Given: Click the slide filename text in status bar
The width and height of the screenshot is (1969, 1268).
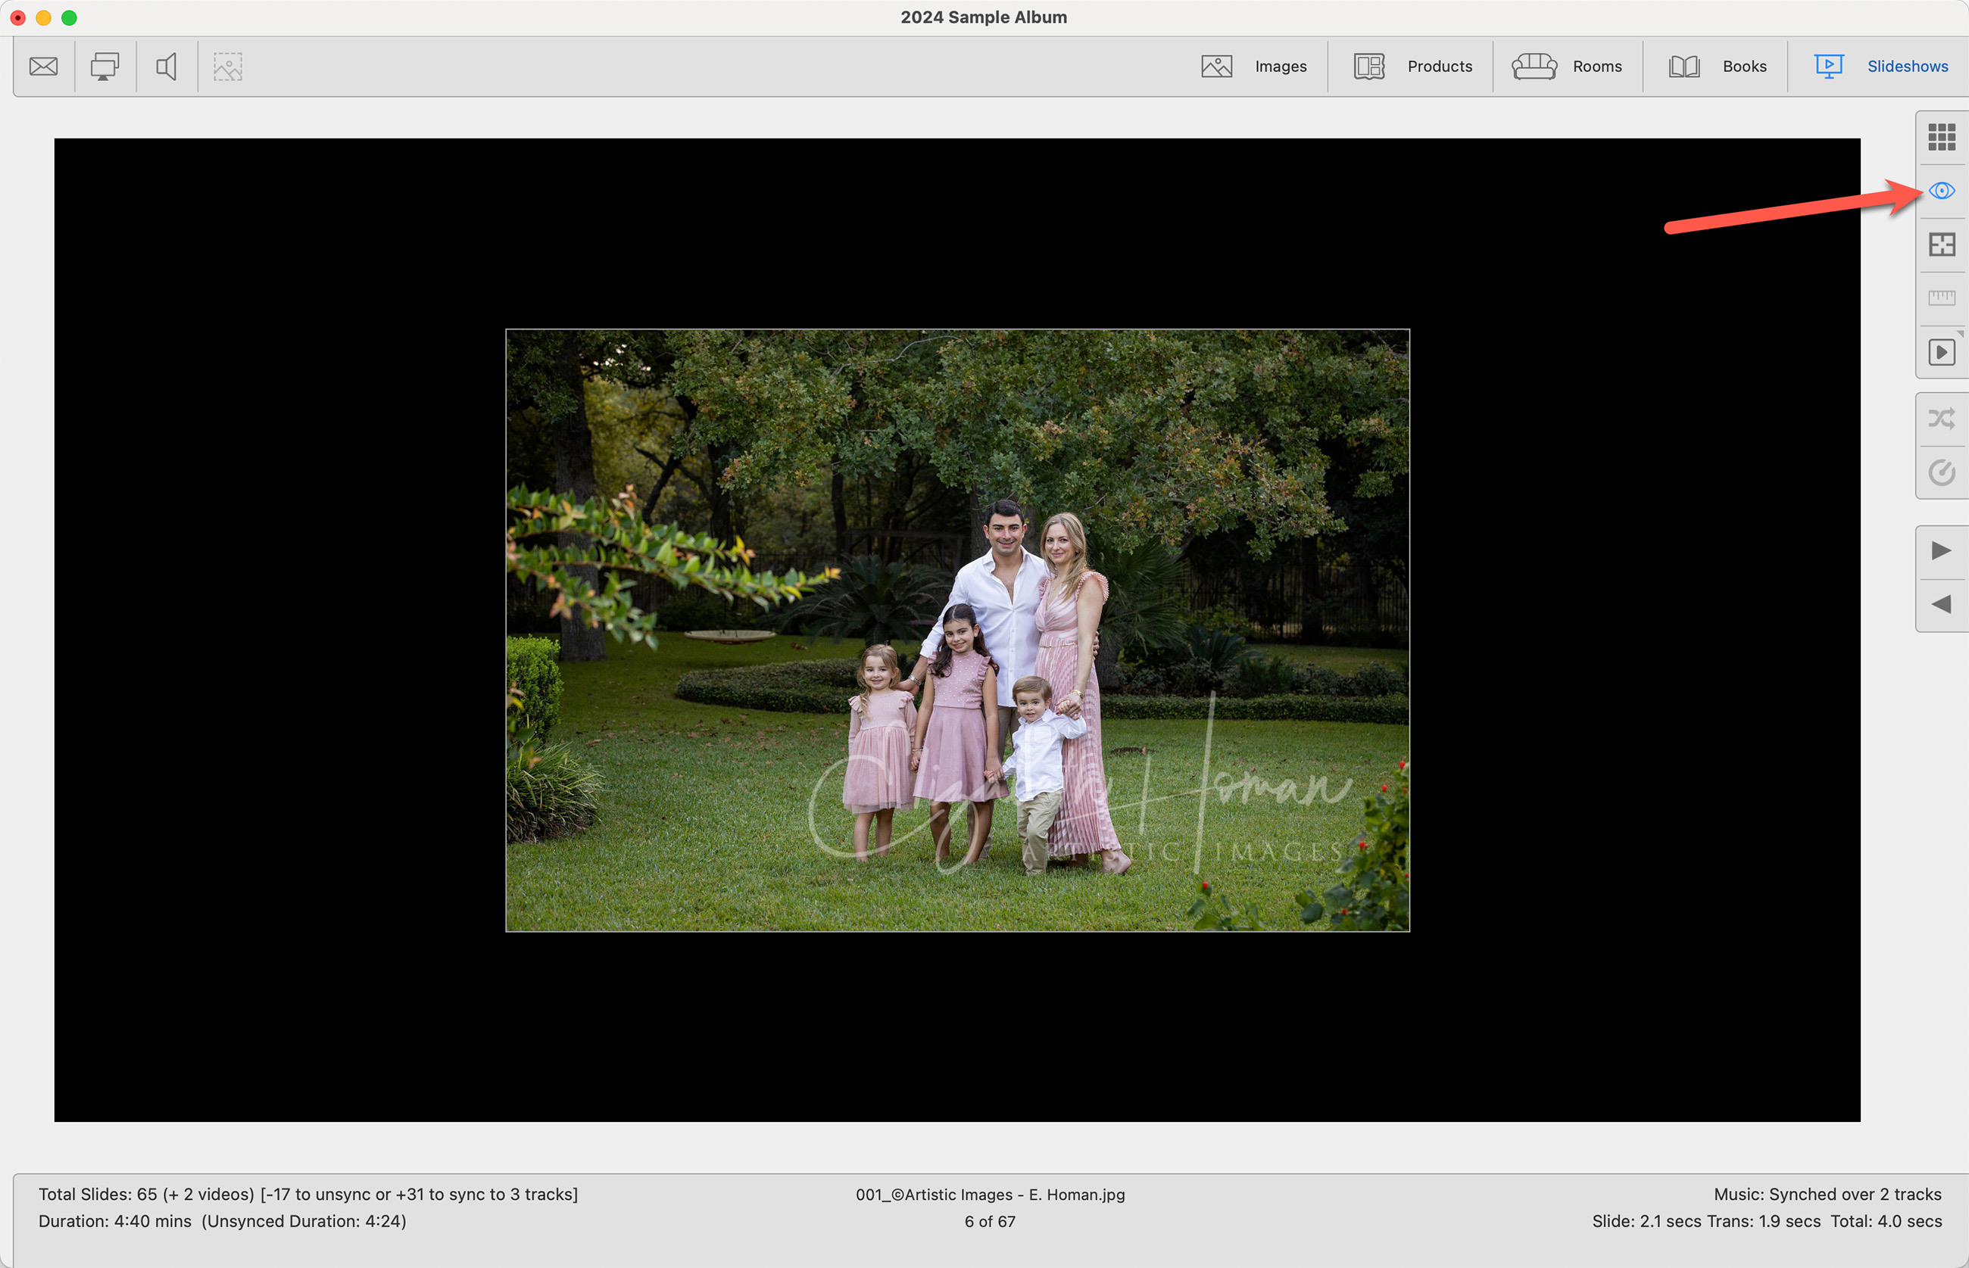Looking at the screenshot, I should point(990,1194).
